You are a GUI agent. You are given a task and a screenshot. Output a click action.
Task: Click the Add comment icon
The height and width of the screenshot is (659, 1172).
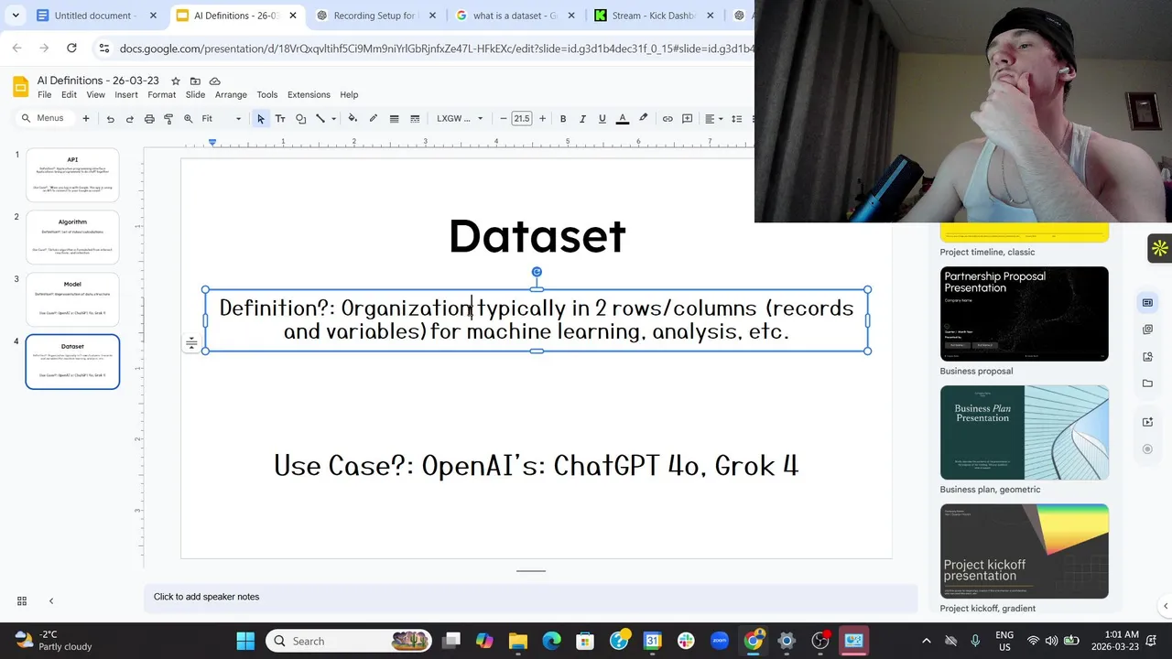687,119
